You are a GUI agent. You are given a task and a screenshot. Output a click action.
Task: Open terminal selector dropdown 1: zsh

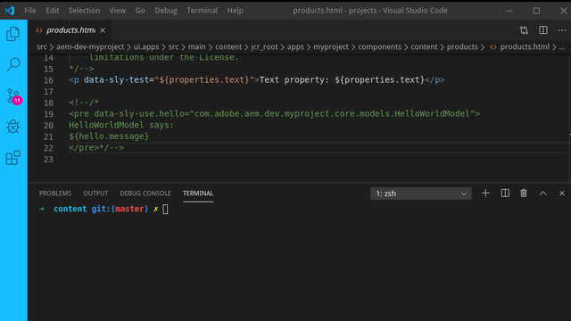421,193
